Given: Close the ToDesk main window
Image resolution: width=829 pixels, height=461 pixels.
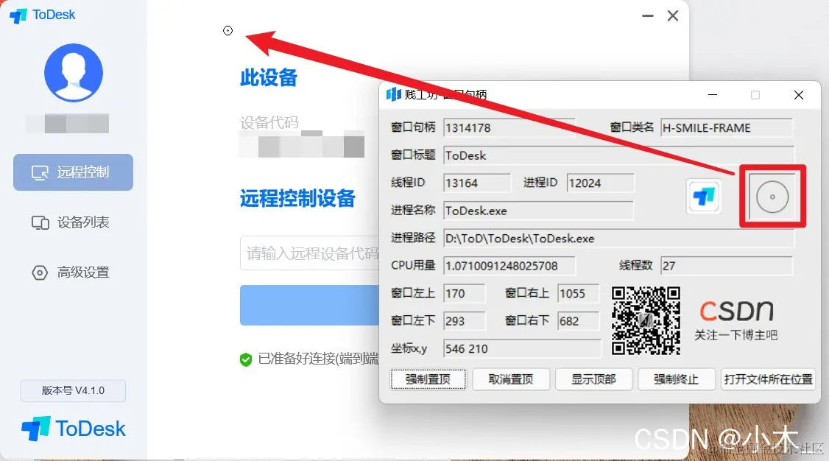Looking at the screenshot, I should [x=673, y=16].
